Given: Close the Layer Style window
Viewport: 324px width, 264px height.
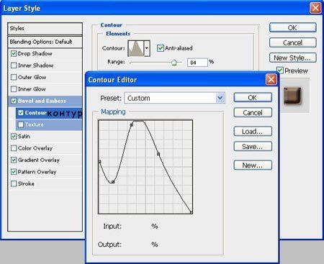Looking at the screenshot, I should [315, 8].
